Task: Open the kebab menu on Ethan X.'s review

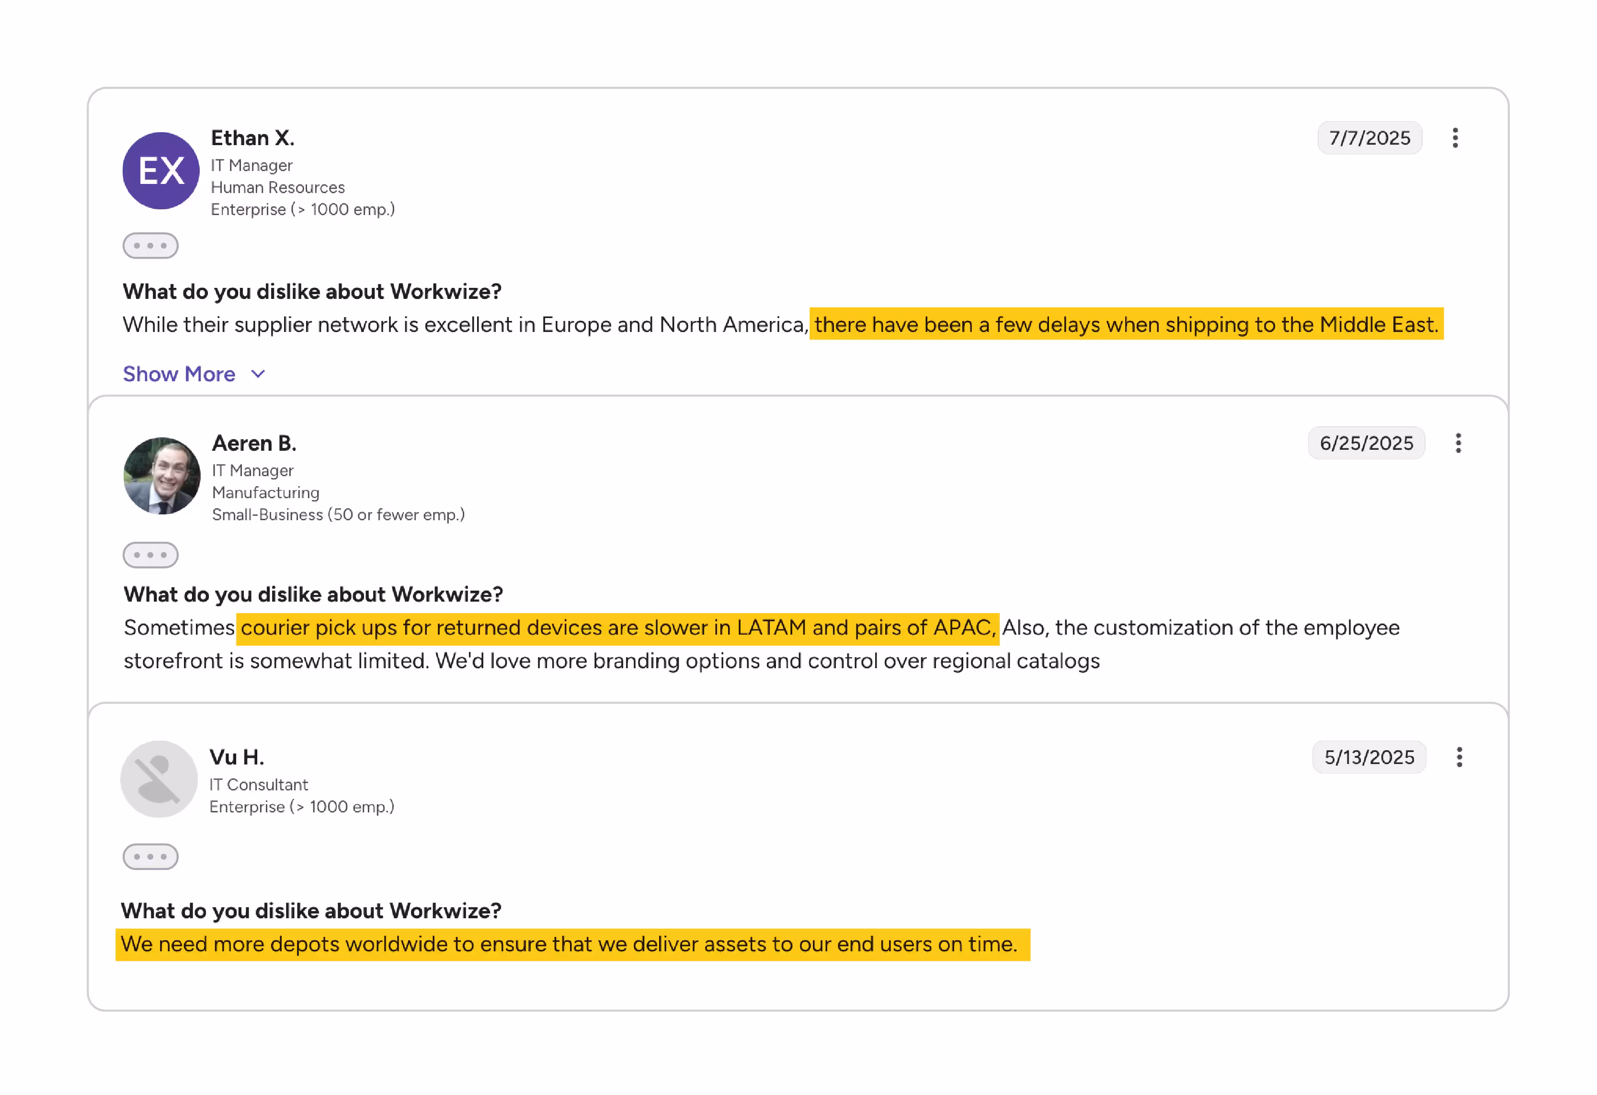Action: 1455,138
